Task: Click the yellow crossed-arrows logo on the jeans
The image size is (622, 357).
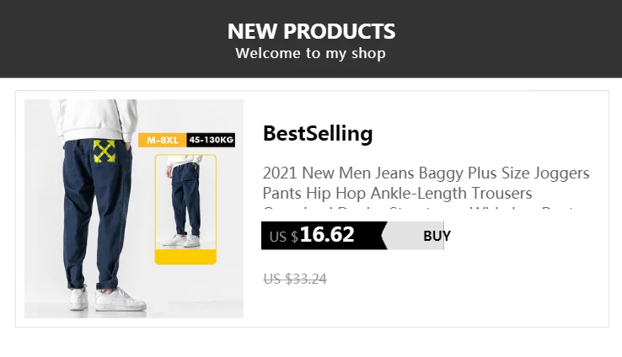Action: 105,152
